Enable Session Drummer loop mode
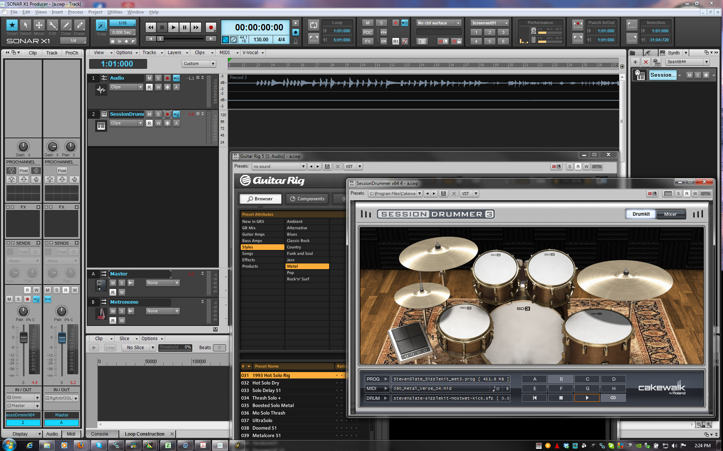Screen dimensions: 723x451 coord(613,398)
